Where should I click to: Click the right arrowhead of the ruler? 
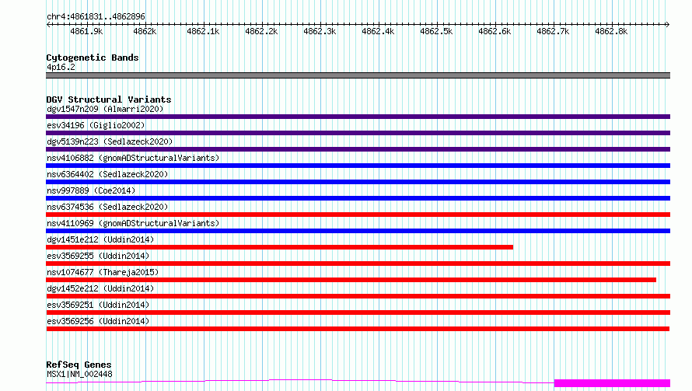667,24
